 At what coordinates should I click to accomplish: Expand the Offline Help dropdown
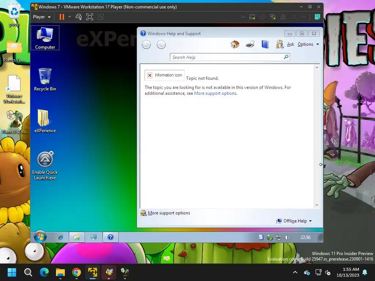pyautogui.click(x=294, y=221)
